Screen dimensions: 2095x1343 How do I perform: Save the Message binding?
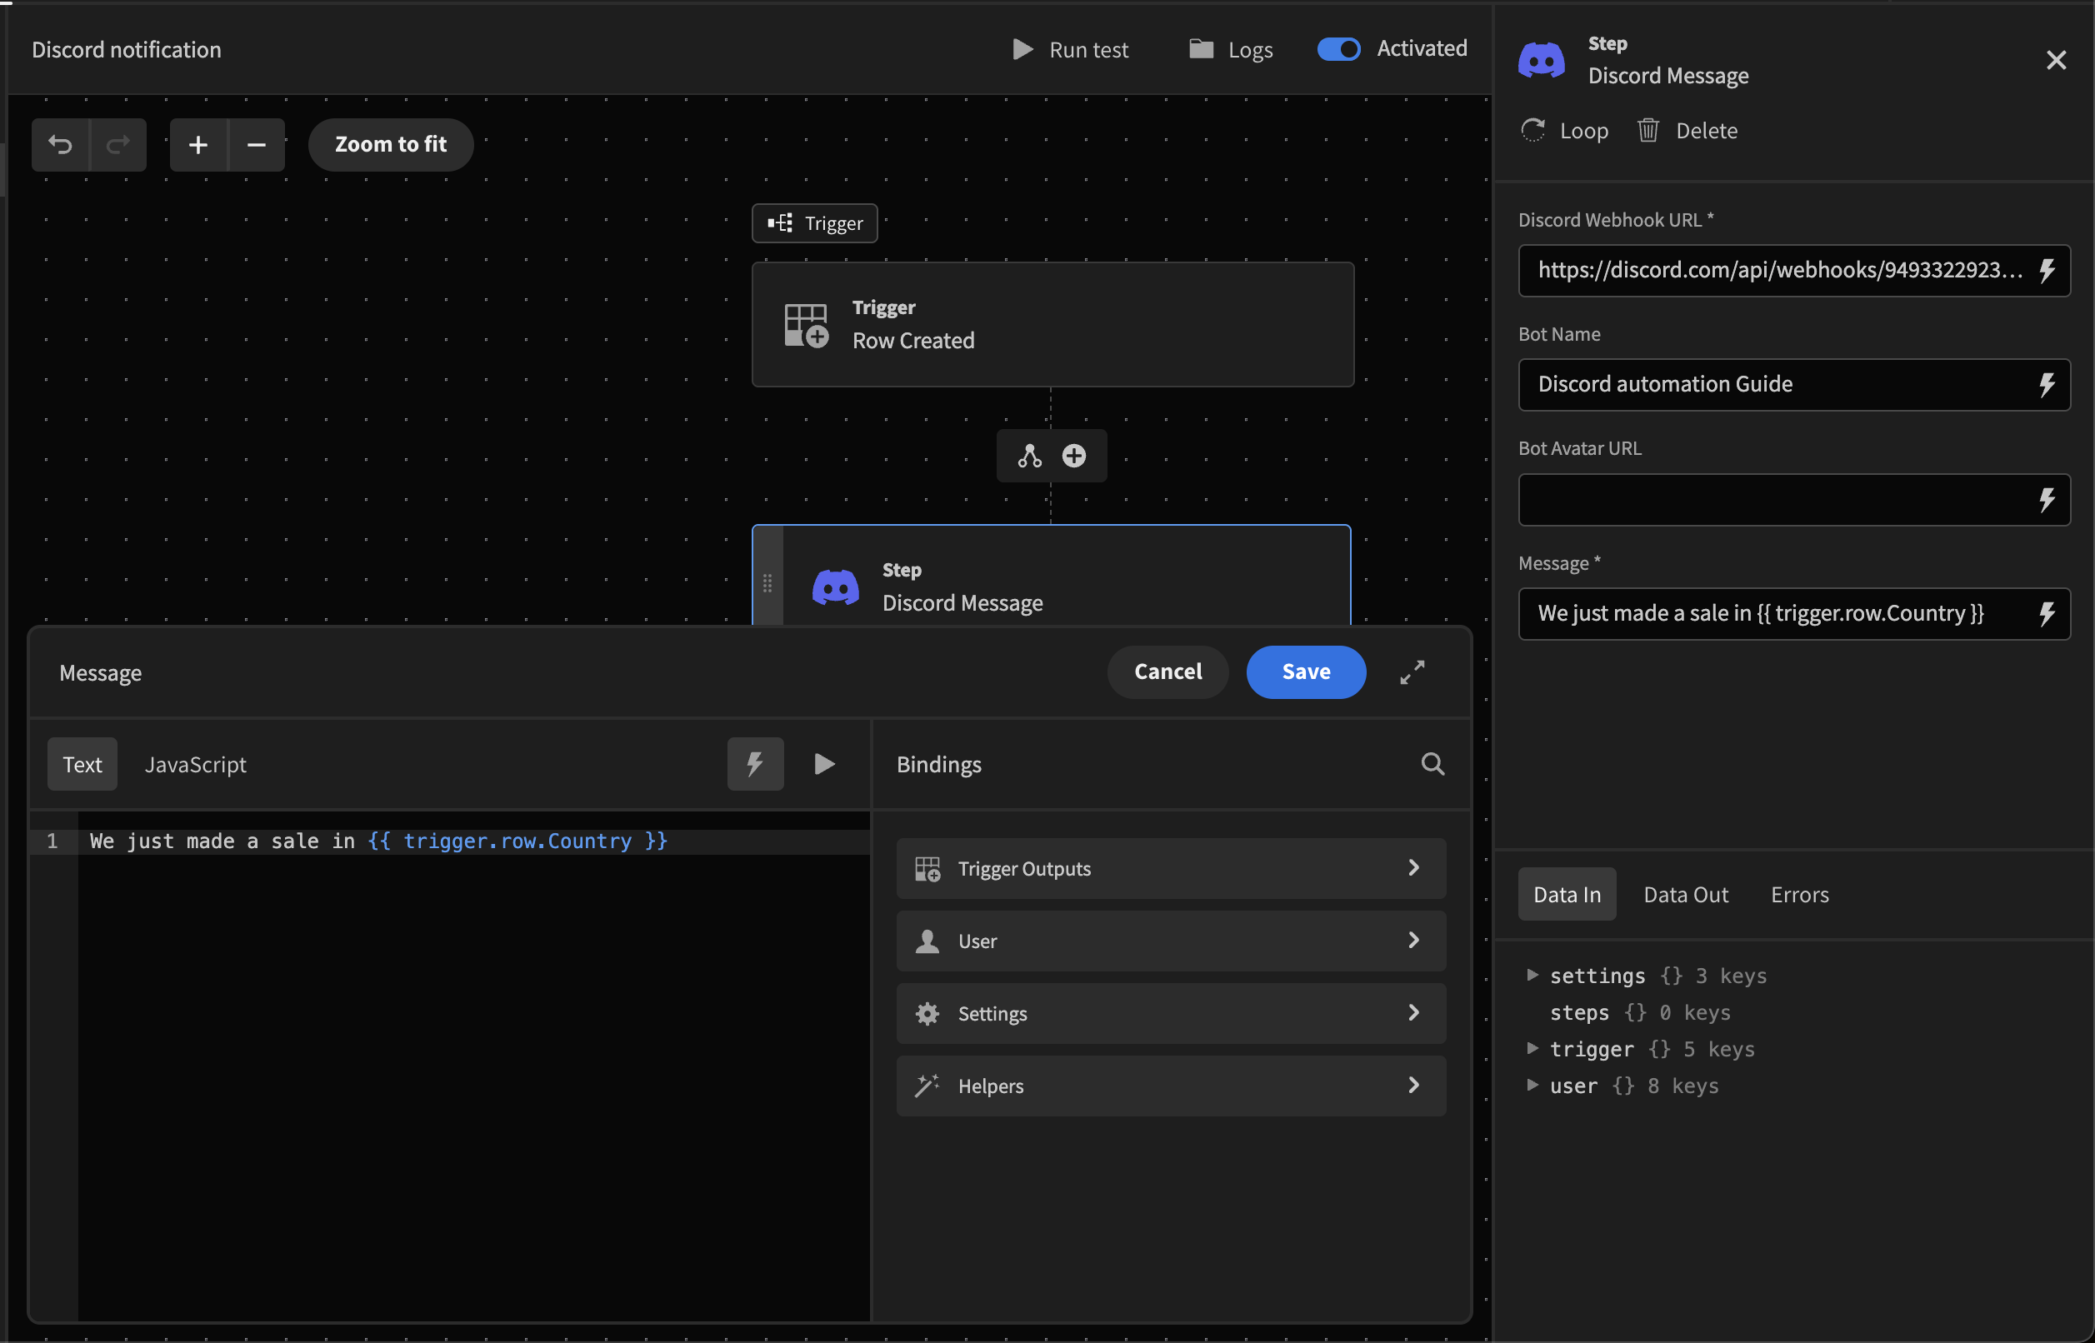click(1306, 672)
